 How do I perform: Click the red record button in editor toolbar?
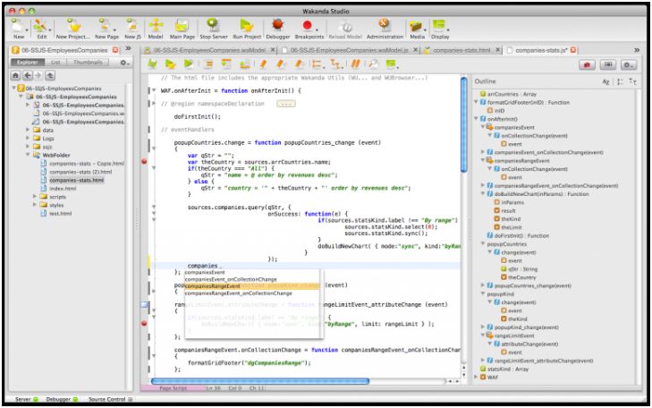(x=587, y=65)
